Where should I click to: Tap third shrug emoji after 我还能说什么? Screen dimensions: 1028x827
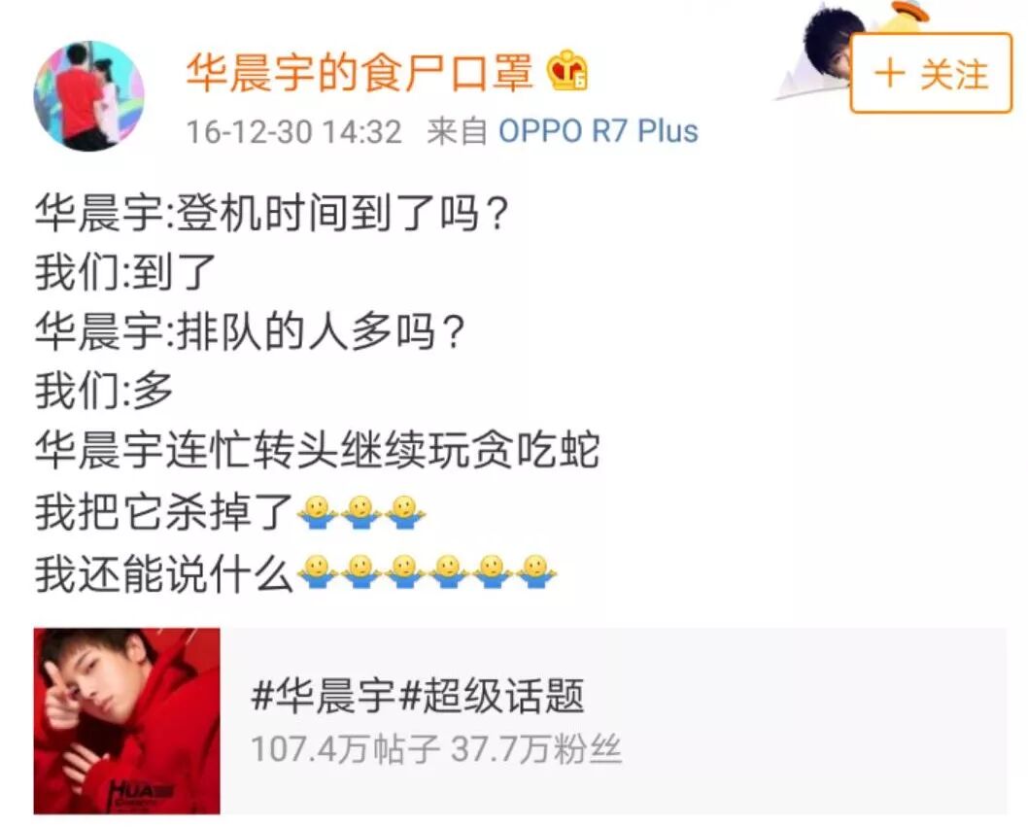pos(405,571)
